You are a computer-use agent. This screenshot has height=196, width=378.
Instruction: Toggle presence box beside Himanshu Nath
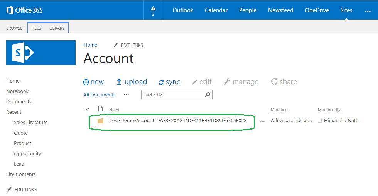point(320,121)
